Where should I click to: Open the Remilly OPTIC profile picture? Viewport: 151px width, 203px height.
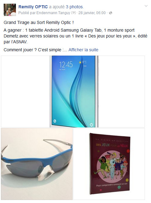click(10, 10)
